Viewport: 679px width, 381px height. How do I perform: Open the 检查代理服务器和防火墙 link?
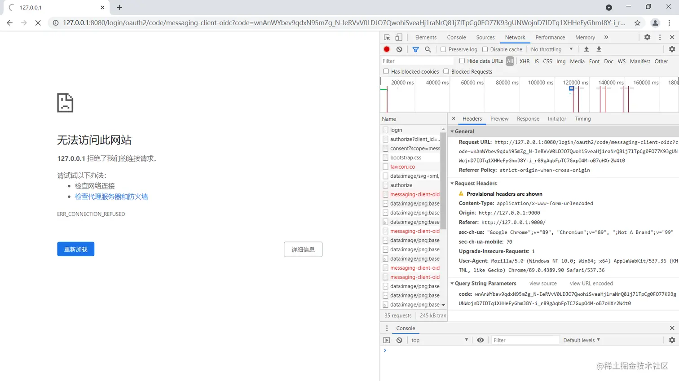point(111,197)
